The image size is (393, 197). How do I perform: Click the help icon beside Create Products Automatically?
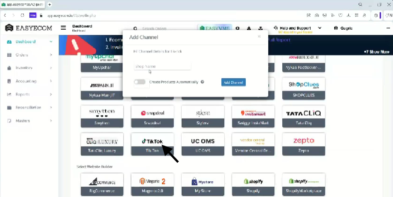click(202, 82)
